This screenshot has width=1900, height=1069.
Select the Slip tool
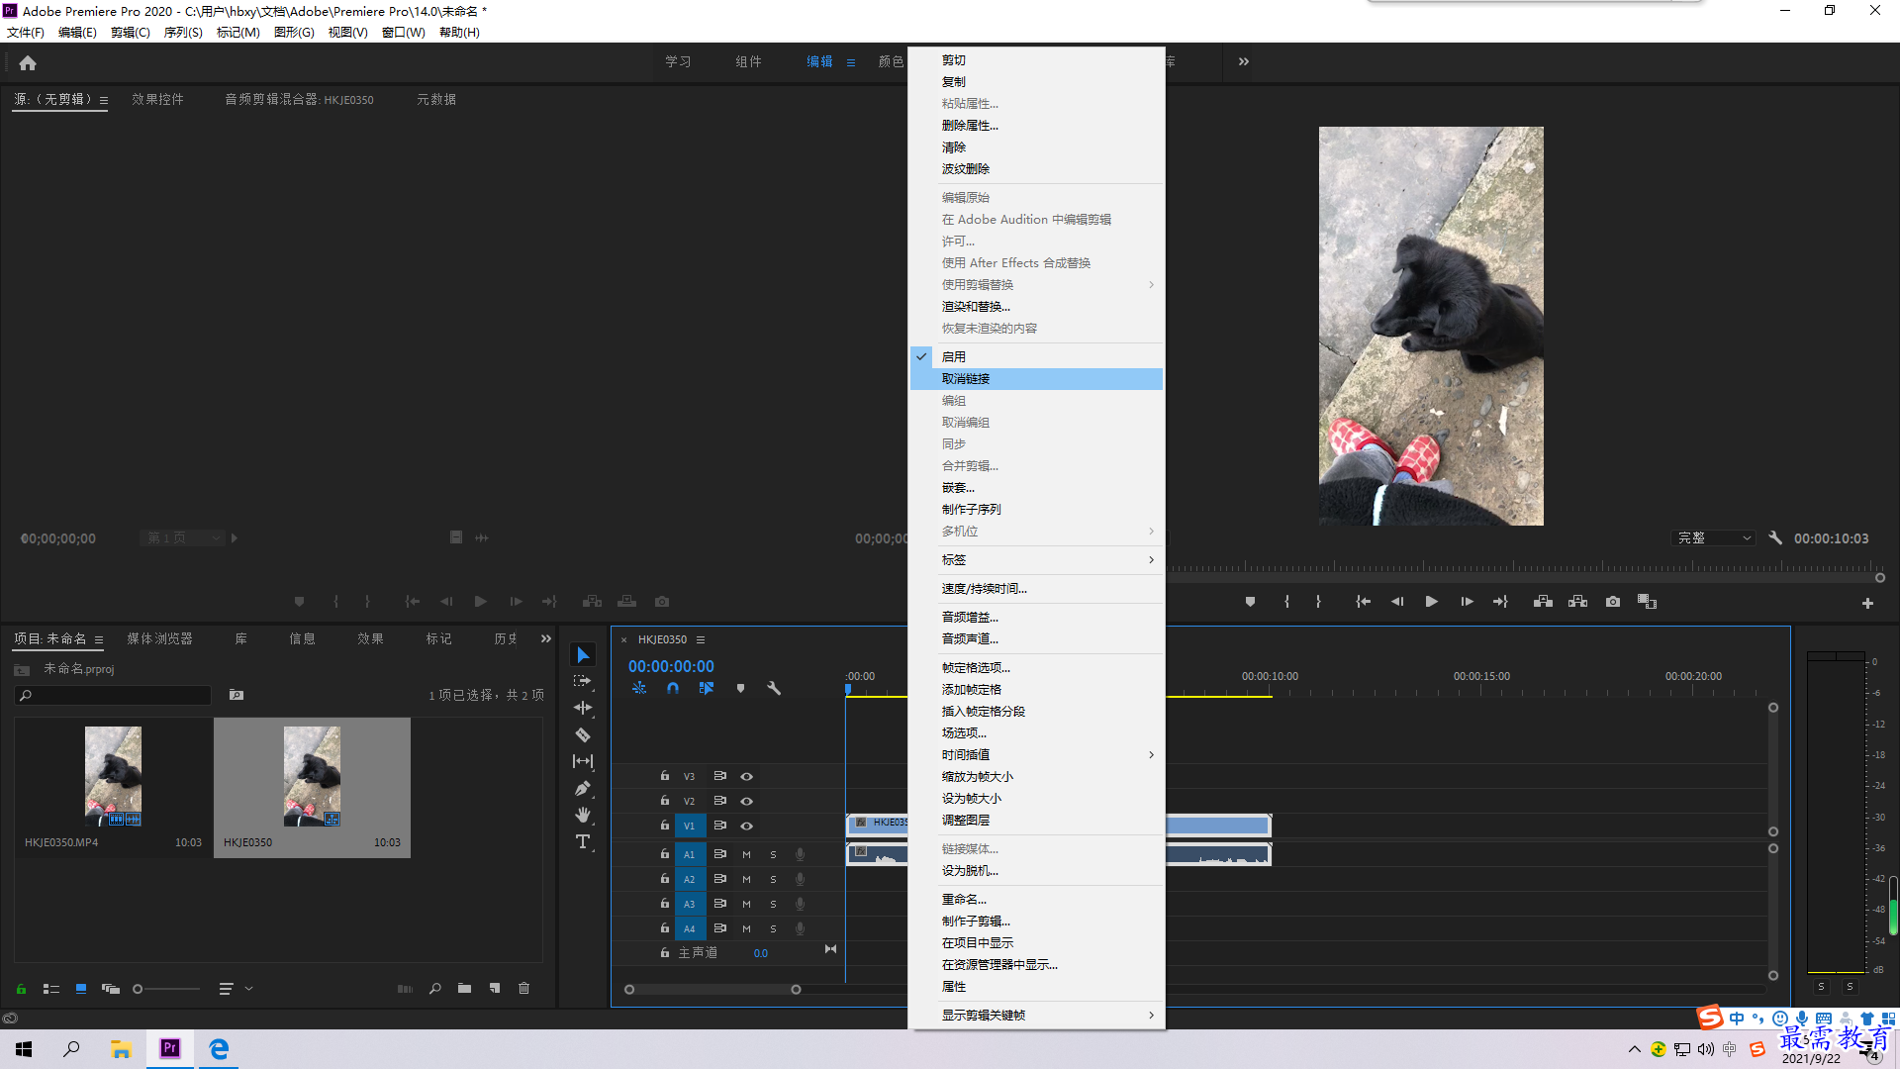583,761
